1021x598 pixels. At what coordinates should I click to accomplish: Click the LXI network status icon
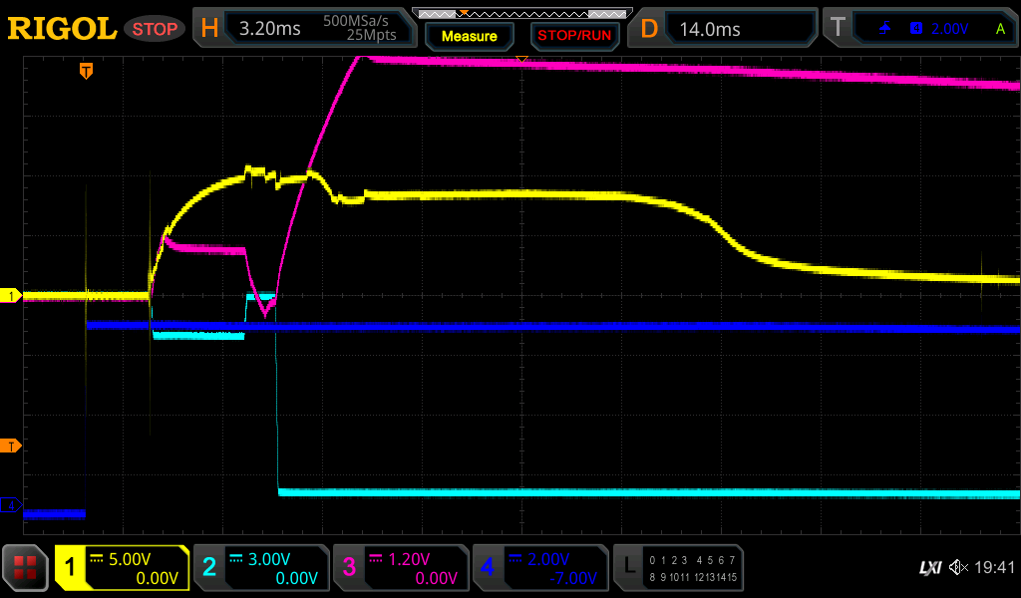coord(929,568)
